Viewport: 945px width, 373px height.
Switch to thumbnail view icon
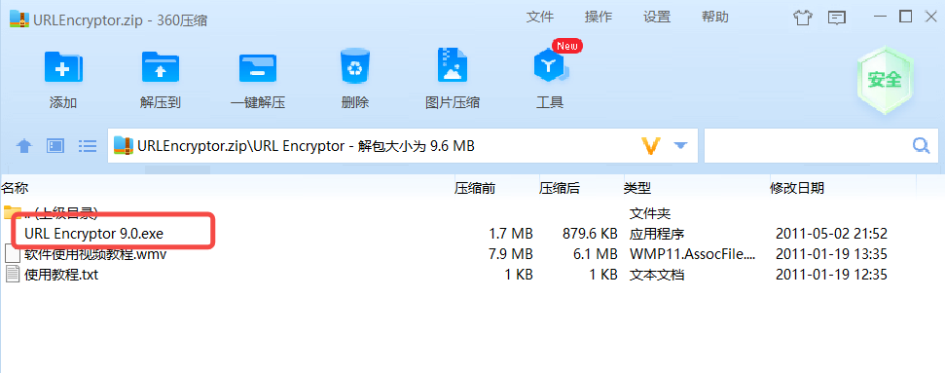(55, 145)
